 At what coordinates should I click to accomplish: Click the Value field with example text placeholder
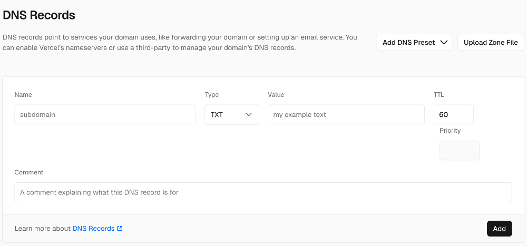[346, 114]
